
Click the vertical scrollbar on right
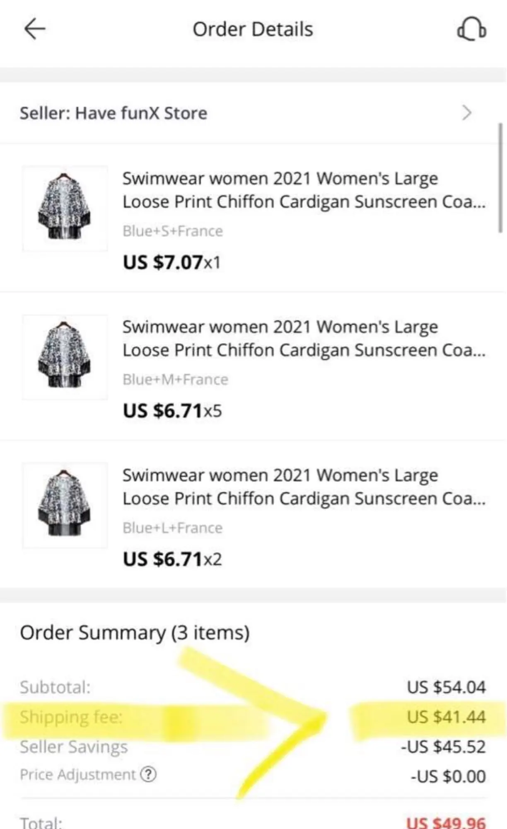pos(500,178)
